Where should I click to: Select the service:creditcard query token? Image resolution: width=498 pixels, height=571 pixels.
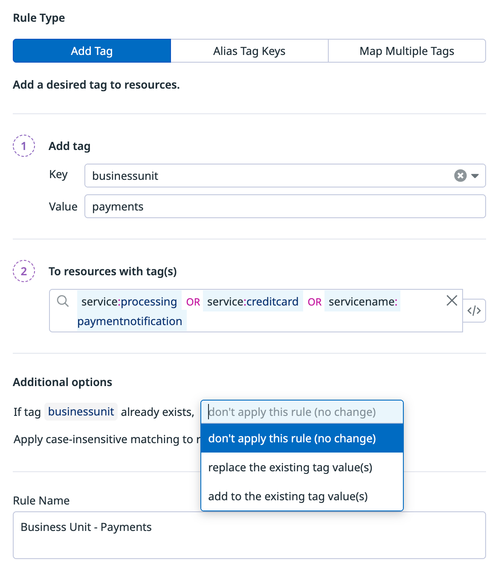pos(252,302)
